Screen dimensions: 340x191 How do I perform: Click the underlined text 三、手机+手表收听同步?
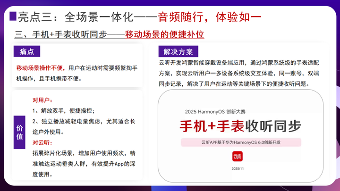pos(61,34)
